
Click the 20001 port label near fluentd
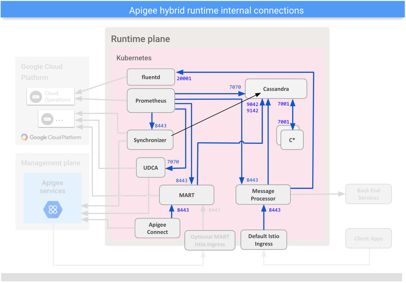click(x=184, y=78)
